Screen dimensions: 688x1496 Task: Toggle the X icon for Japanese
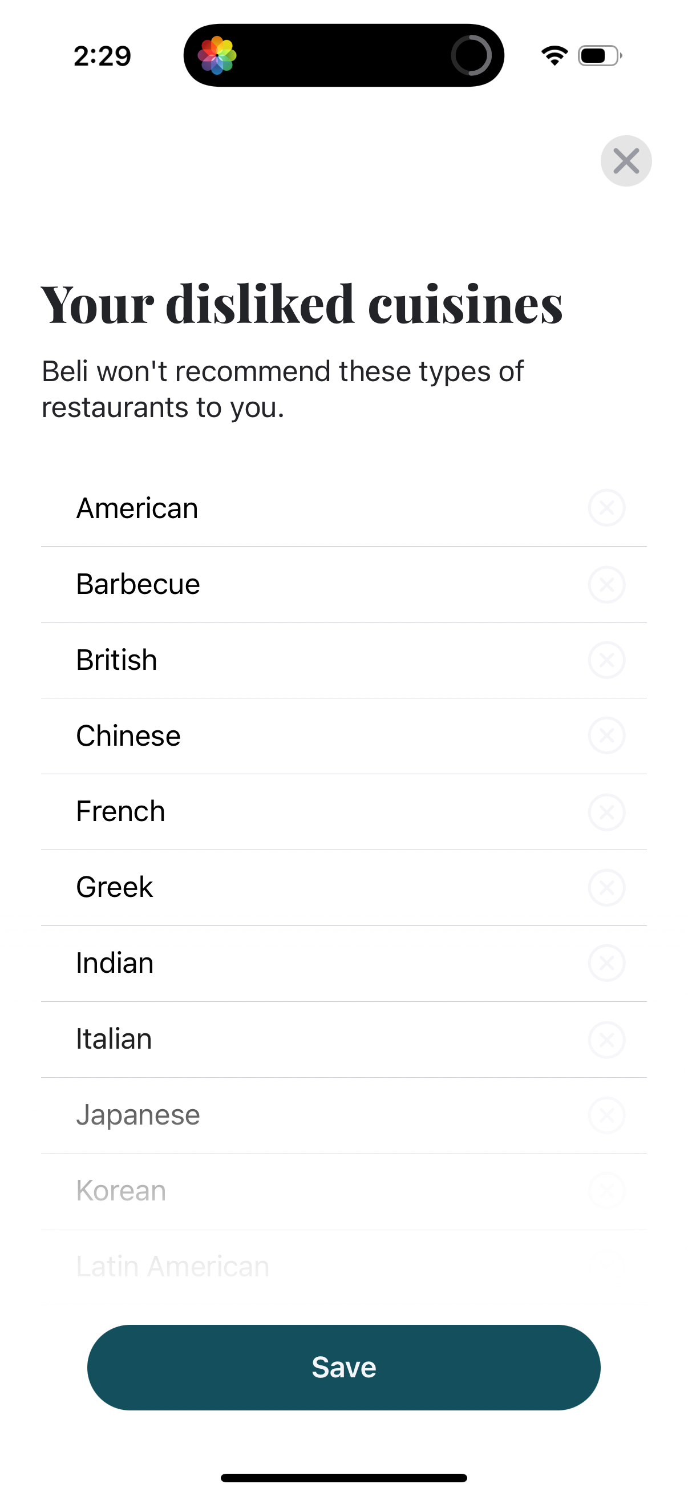pyautogui.click(x=606, y=1115)
